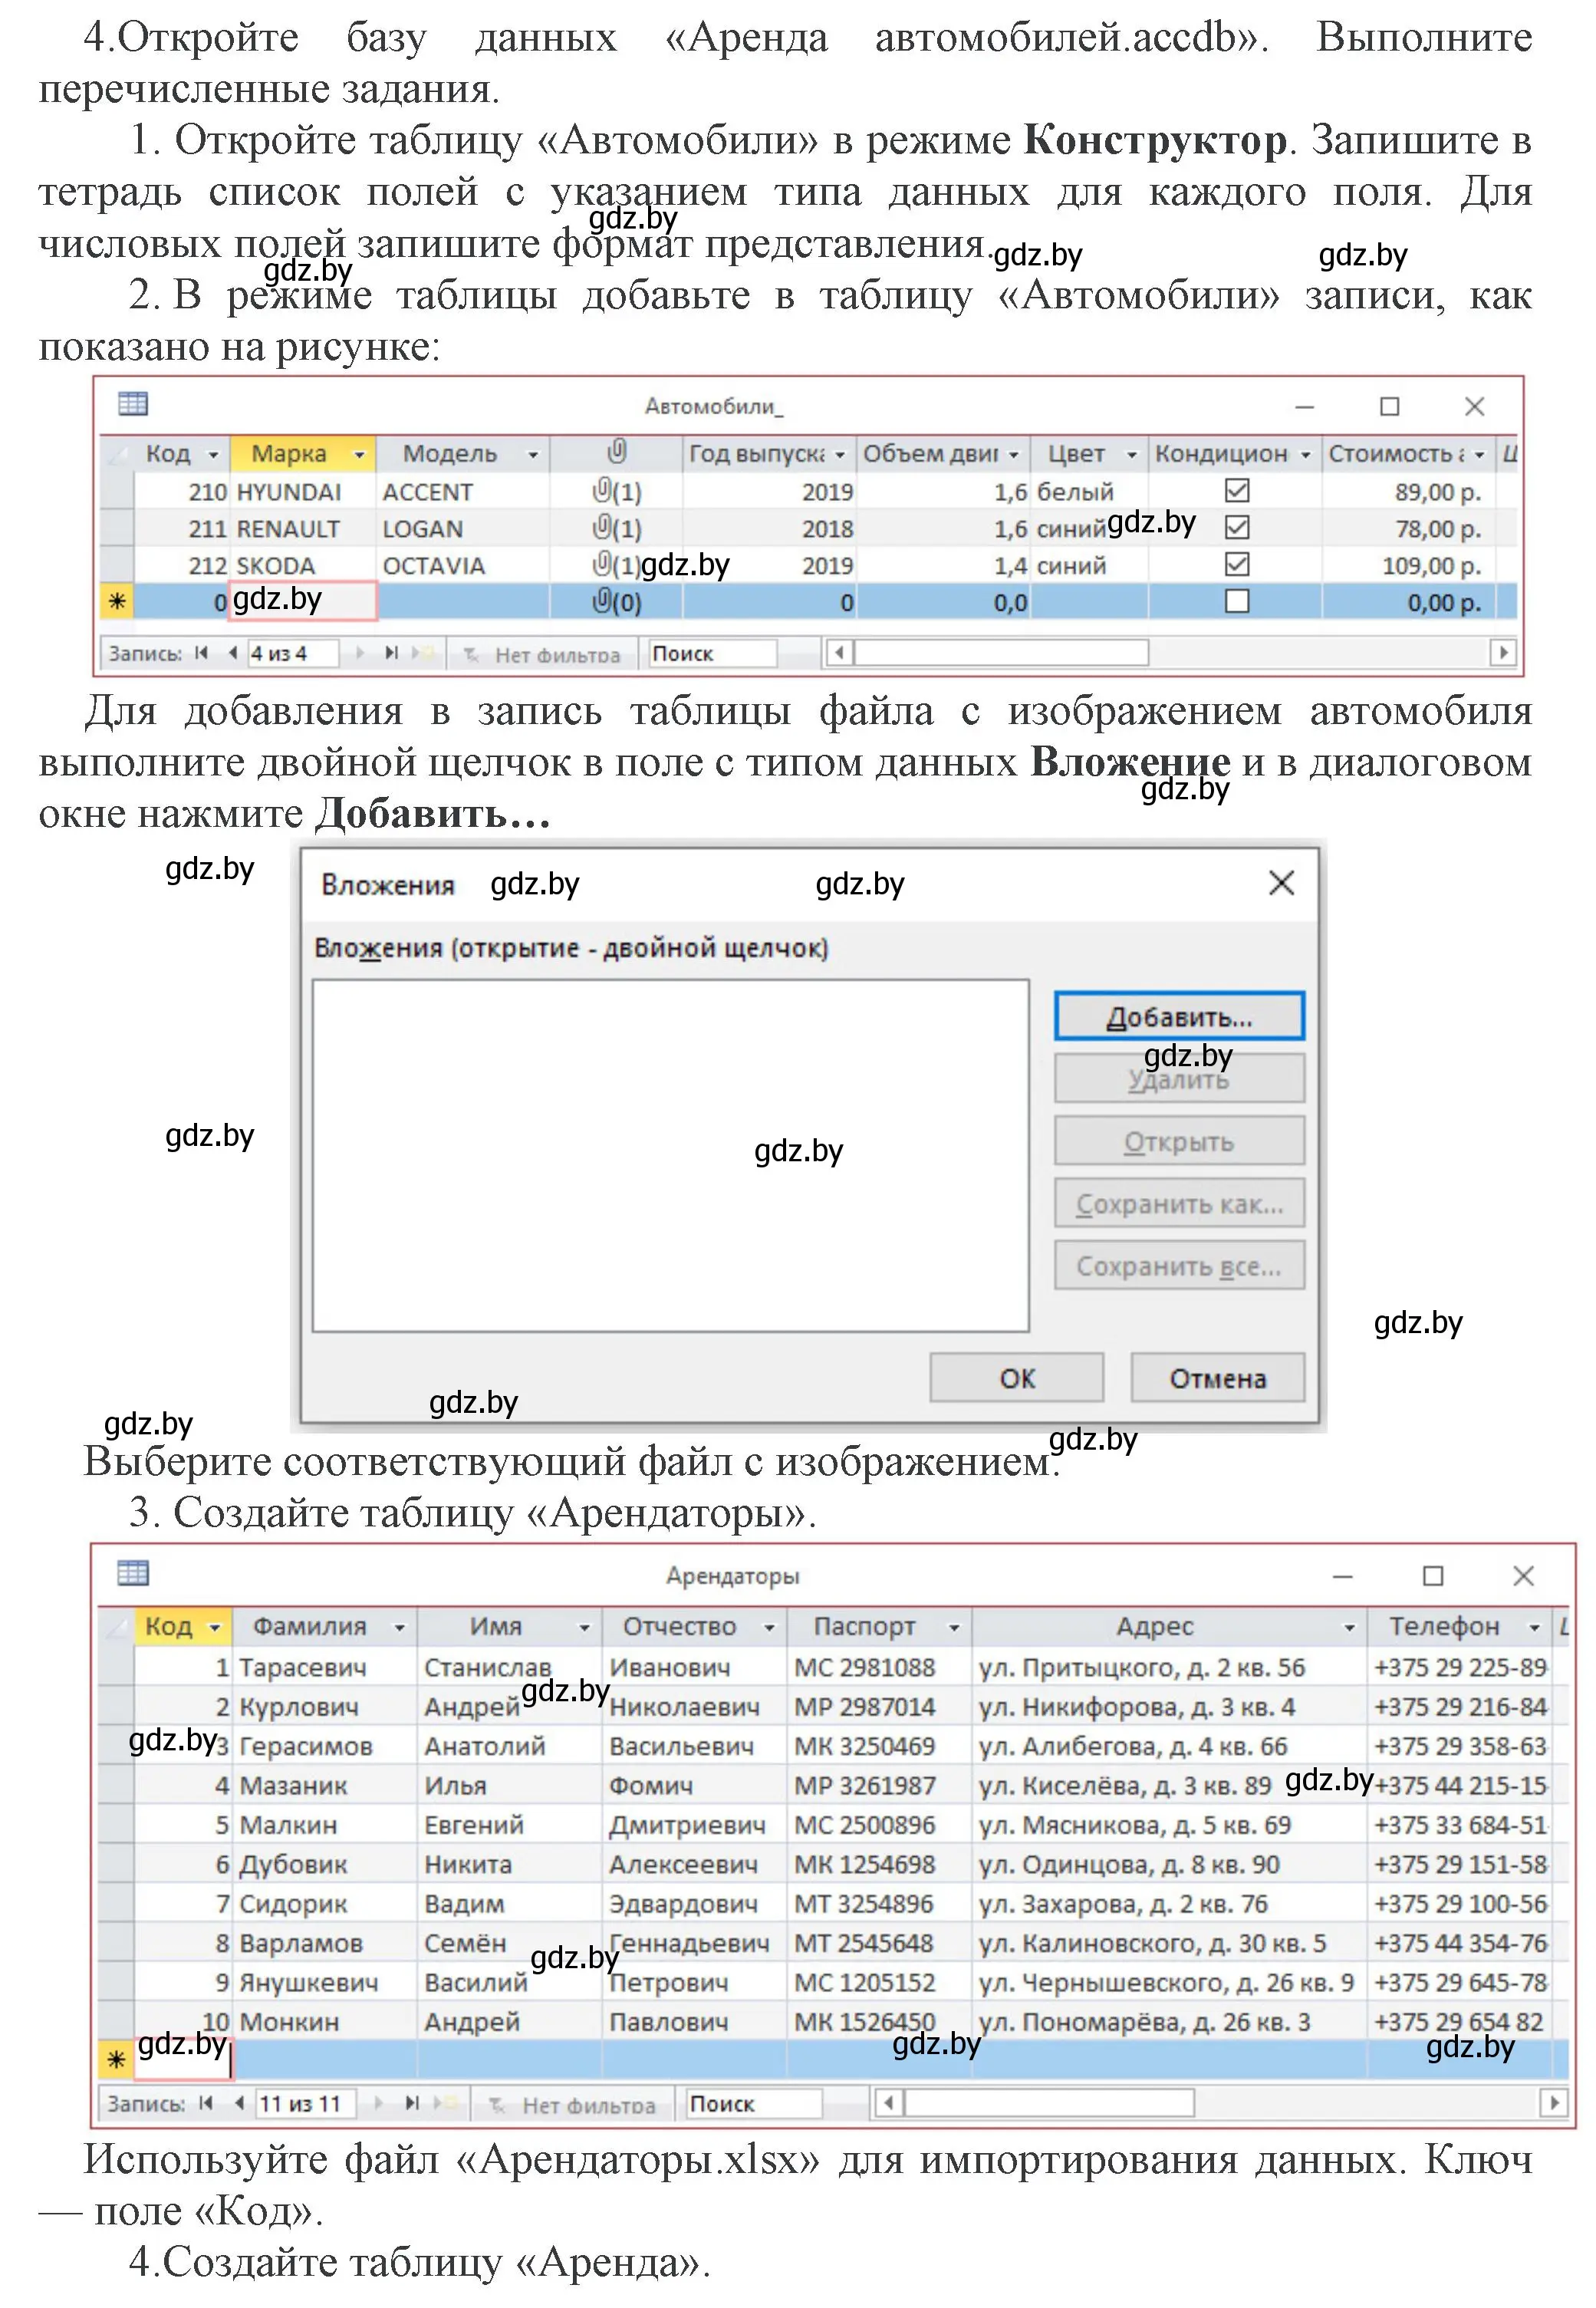
Task: Click Автомобили horizontal scrollbar left arrow
Action: [x=839, y=653]
